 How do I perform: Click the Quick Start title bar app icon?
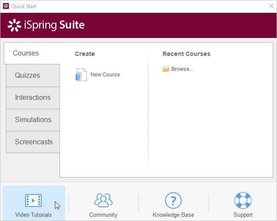[x=6, y=6]
